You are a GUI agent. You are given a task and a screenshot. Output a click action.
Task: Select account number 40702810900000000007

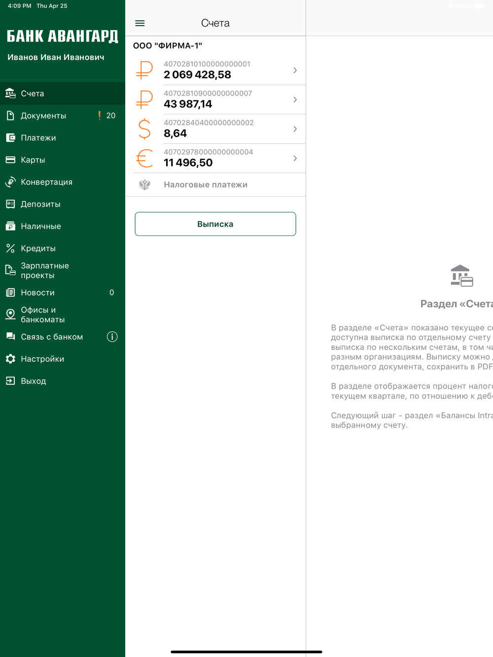(208, 93)
